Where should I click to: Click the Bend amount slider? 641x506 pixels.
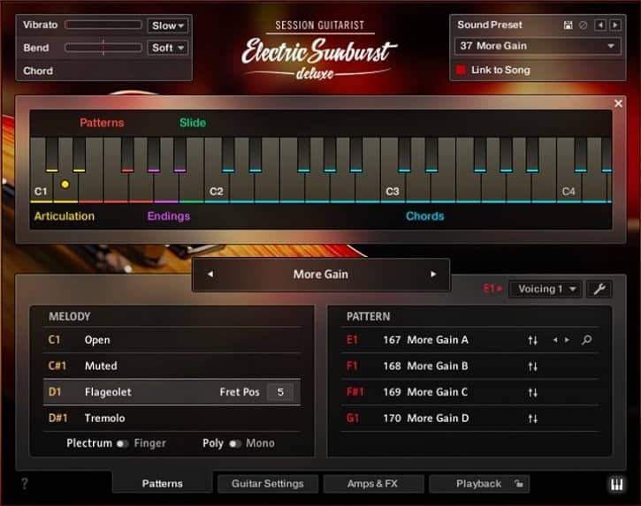(x=103, y=48)
